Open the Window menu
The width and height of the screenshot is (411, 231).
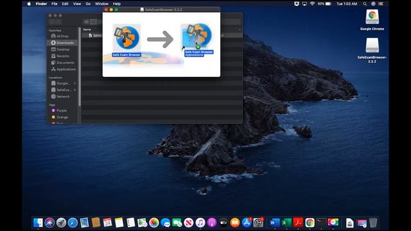coord(101,4)
